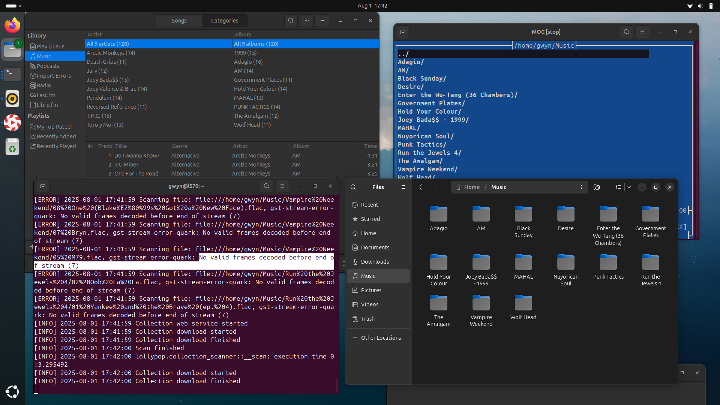Open Rhythmbox from the dock
The height and width of the screenshot is (405, 720).
point(12,99)
